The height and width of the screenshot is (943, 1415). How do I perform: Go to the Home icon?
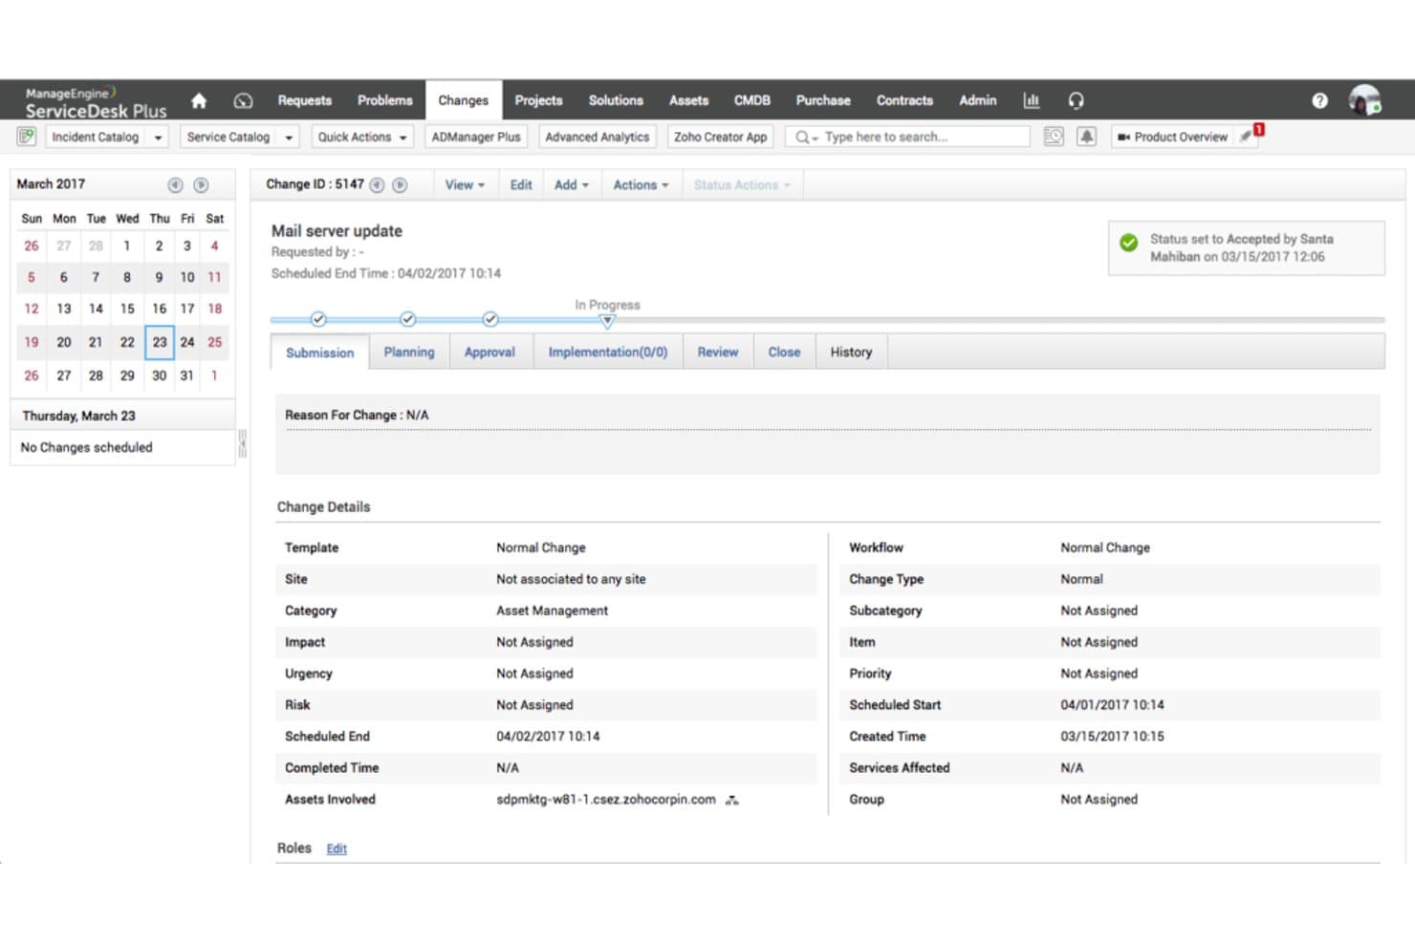pyautogui.click(x=199, y=100)
